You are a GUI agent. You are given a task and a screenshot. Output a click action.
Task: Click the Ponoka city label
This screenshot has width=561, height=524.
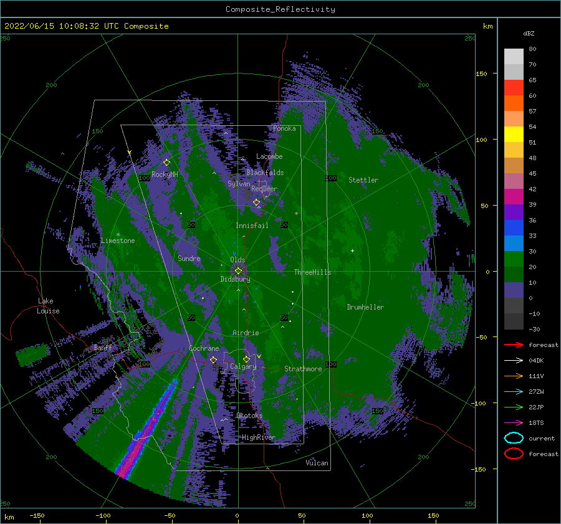click(x=284, y=128)
